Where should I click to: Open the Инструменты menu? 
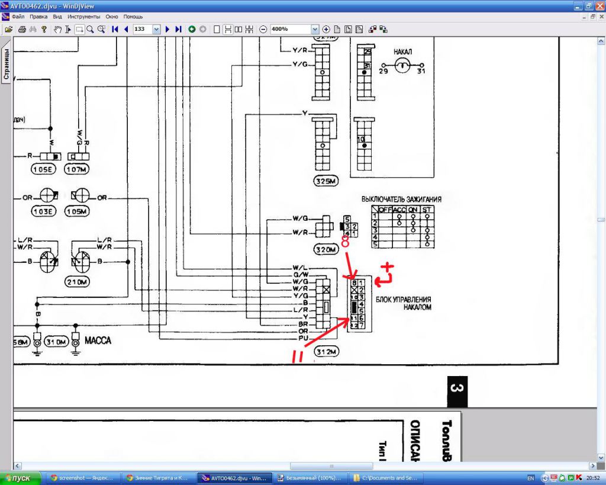tap(83, 17)
